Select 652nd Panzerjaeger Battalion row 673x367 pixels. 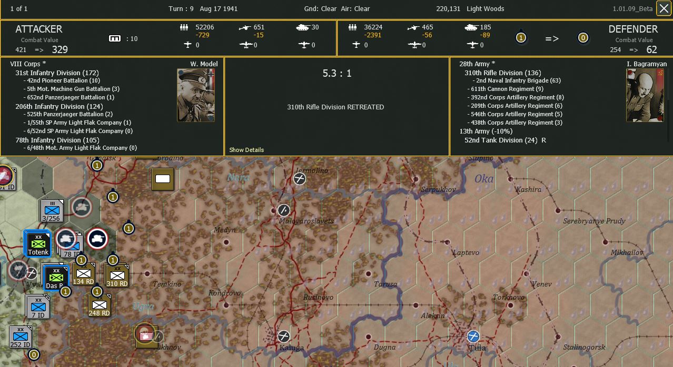68,97
